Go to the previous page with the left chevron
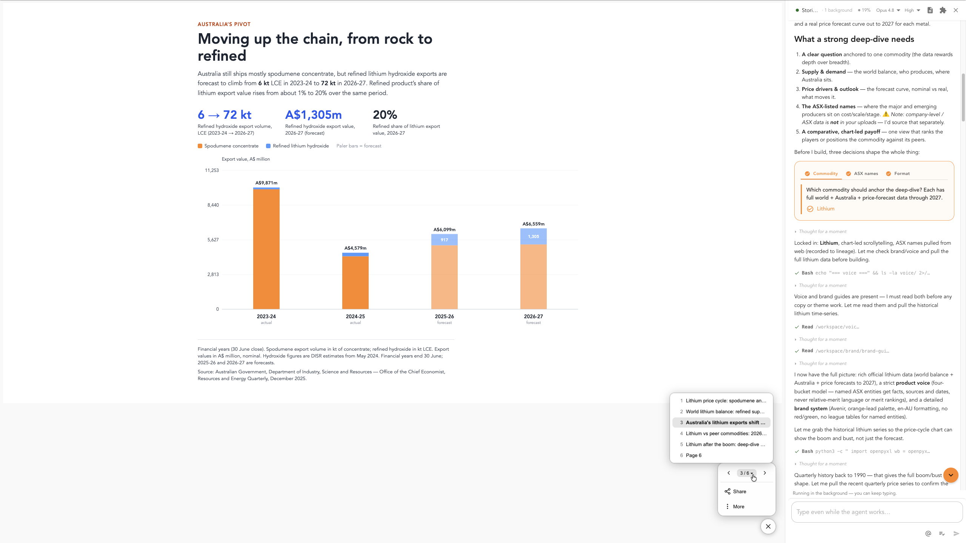 [729, 473]
